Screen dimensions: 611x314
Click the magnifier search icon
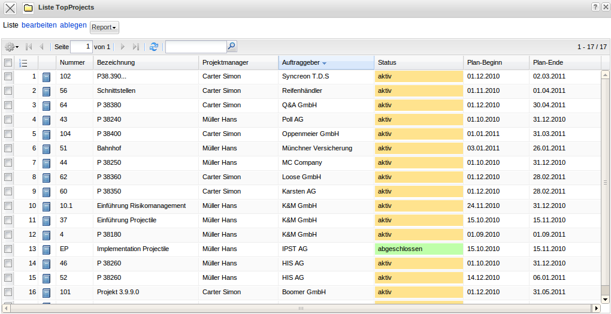232,46
